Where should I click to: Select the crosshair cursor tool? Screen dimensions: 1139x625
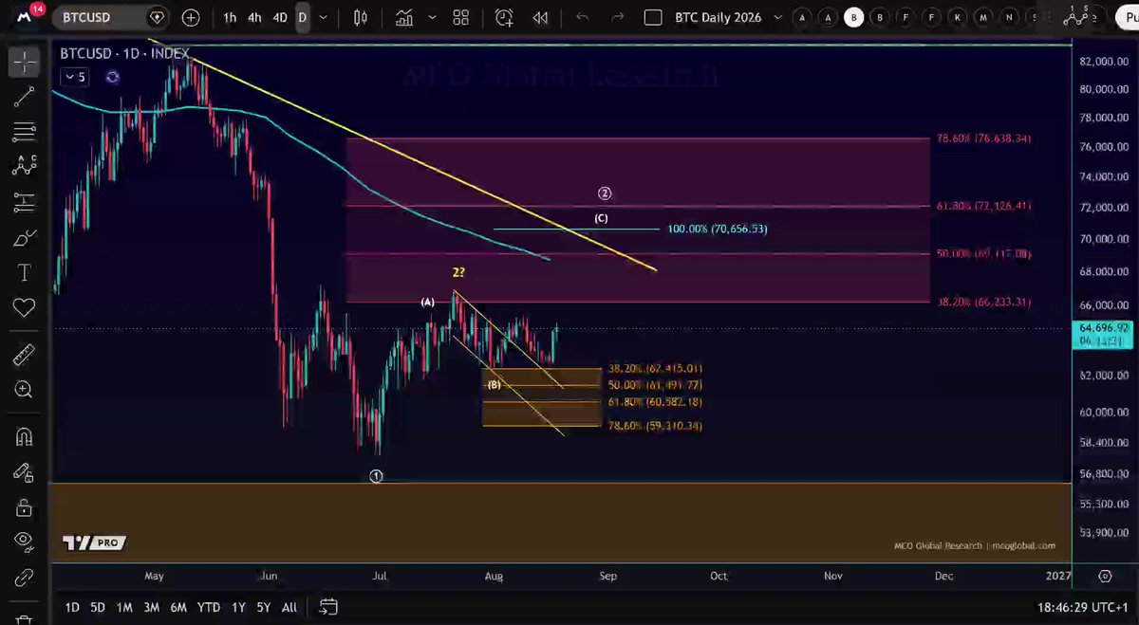click(x=24, y=63)
